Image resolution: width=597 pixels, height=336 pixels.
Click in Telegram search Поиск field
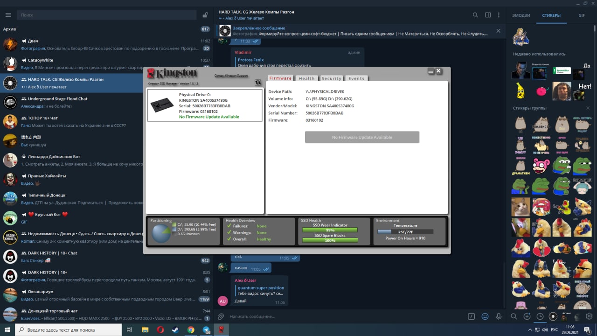107,15
